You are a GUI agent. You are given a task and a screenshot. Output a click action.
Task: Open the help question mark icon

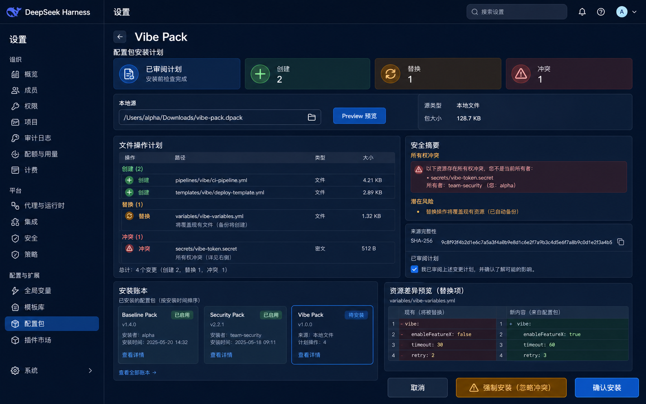click(601, 12)
